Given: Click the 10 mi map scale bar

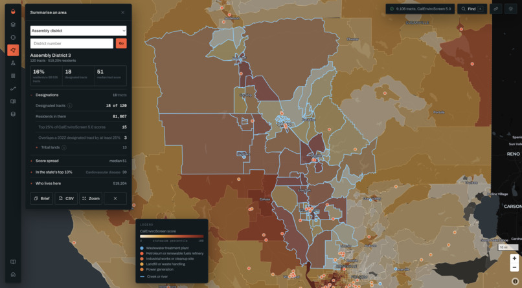Looking at the screenshot, I should (508, 247).
